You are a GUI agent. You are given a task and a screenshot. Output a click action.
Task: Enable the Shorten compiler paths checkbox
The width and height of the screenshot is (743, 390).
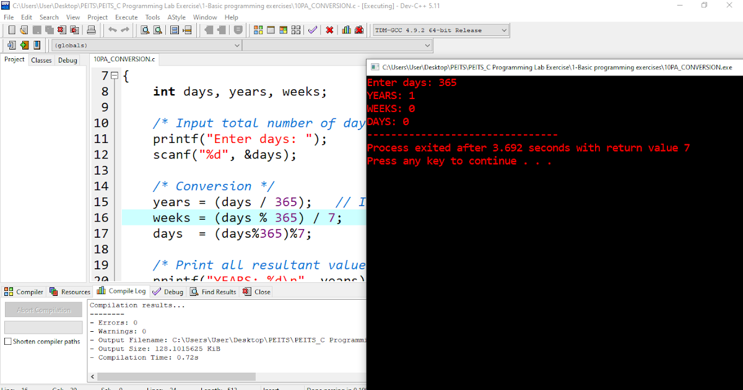click(x=8, y=341)
